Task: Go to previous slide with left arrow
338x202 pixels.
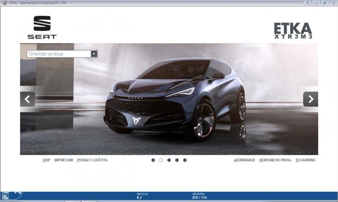Action: click(27, 99)
